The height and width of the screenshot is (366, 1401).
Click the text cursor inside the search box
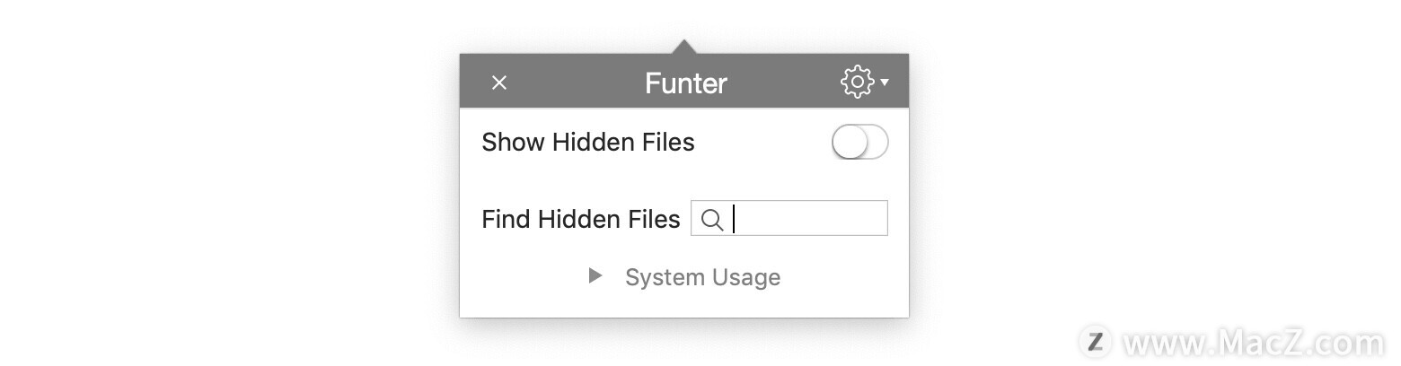click(734, 219)
